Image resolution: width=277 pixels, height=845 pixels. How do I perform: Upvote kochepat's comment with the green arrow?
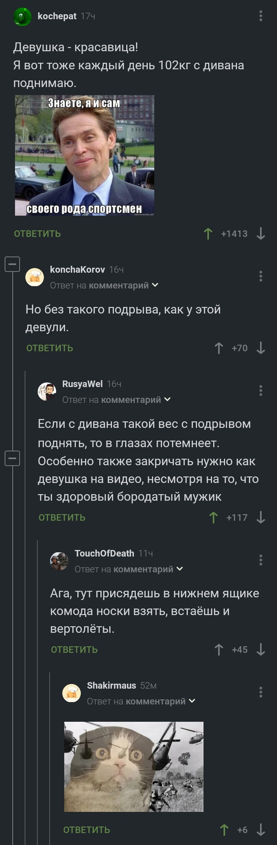coord(209,233)
